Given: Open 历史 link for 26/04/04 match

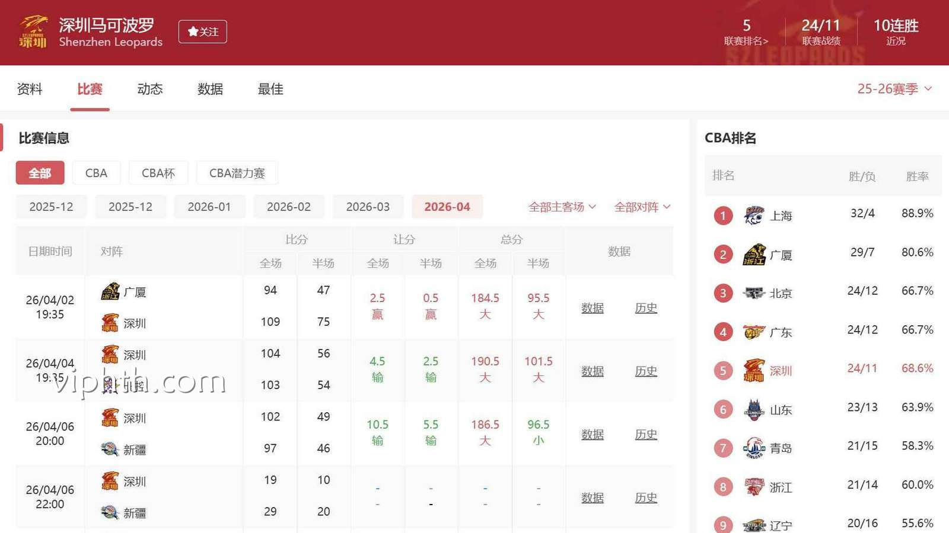Looking at the screenshot, I should tap(646, 371).
